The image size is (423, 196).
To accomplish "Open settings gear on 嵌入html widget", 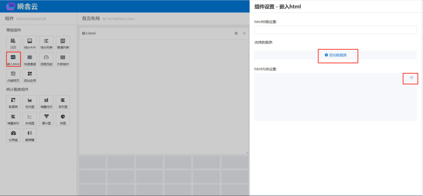I will coord(236,33).
